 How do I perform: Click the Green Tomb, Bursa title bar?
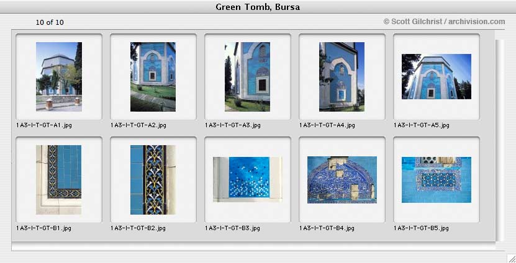258,7
